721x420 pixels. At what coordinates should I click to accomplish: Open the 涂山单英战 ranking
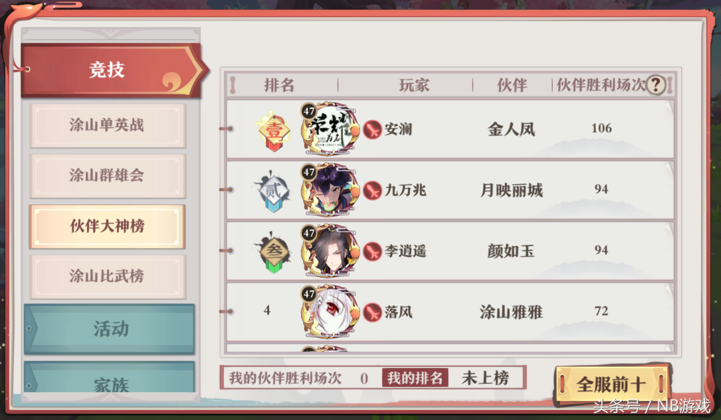pyautogui.click(x=107, y=125)
